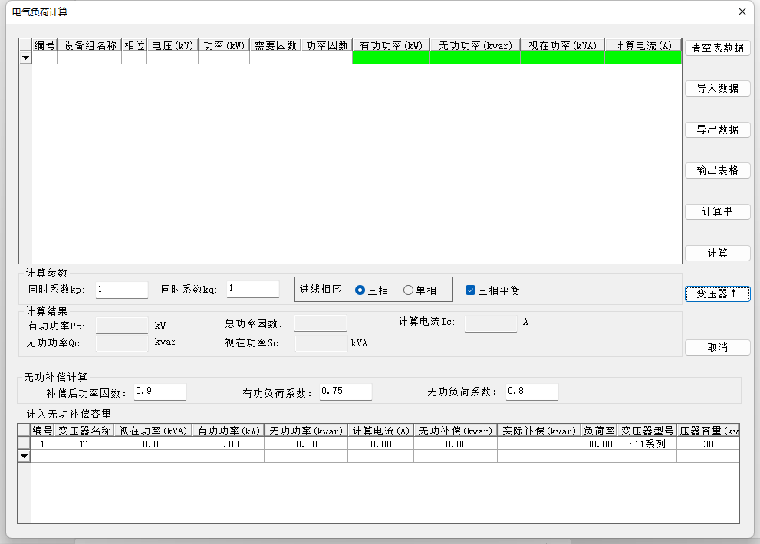Open the 计算书 report

pyautogui.click(x=717, y=212)
